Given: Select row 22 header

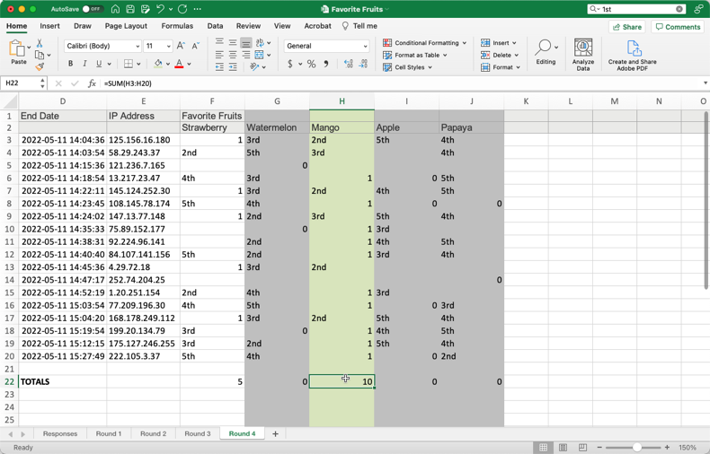Looking at the screenshot, I should pos(9,381).
